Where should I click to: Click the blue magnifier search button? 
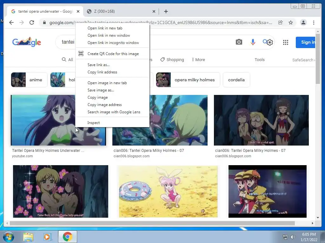coord(265,42)
